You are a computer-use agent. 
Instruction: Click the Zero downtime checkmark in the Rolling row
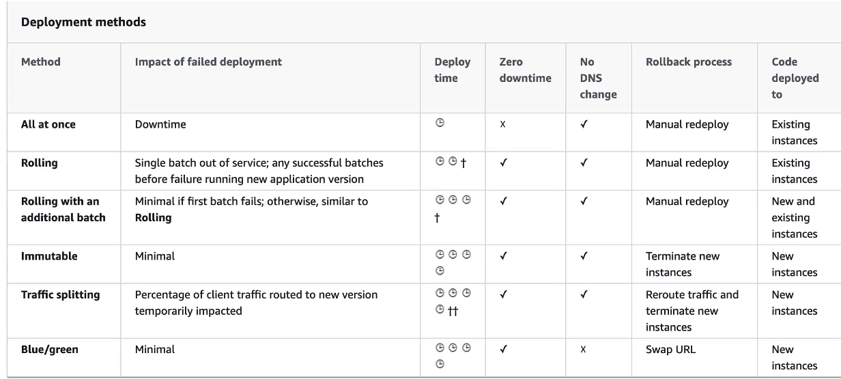pyautogui.click(x=504, y=163)
